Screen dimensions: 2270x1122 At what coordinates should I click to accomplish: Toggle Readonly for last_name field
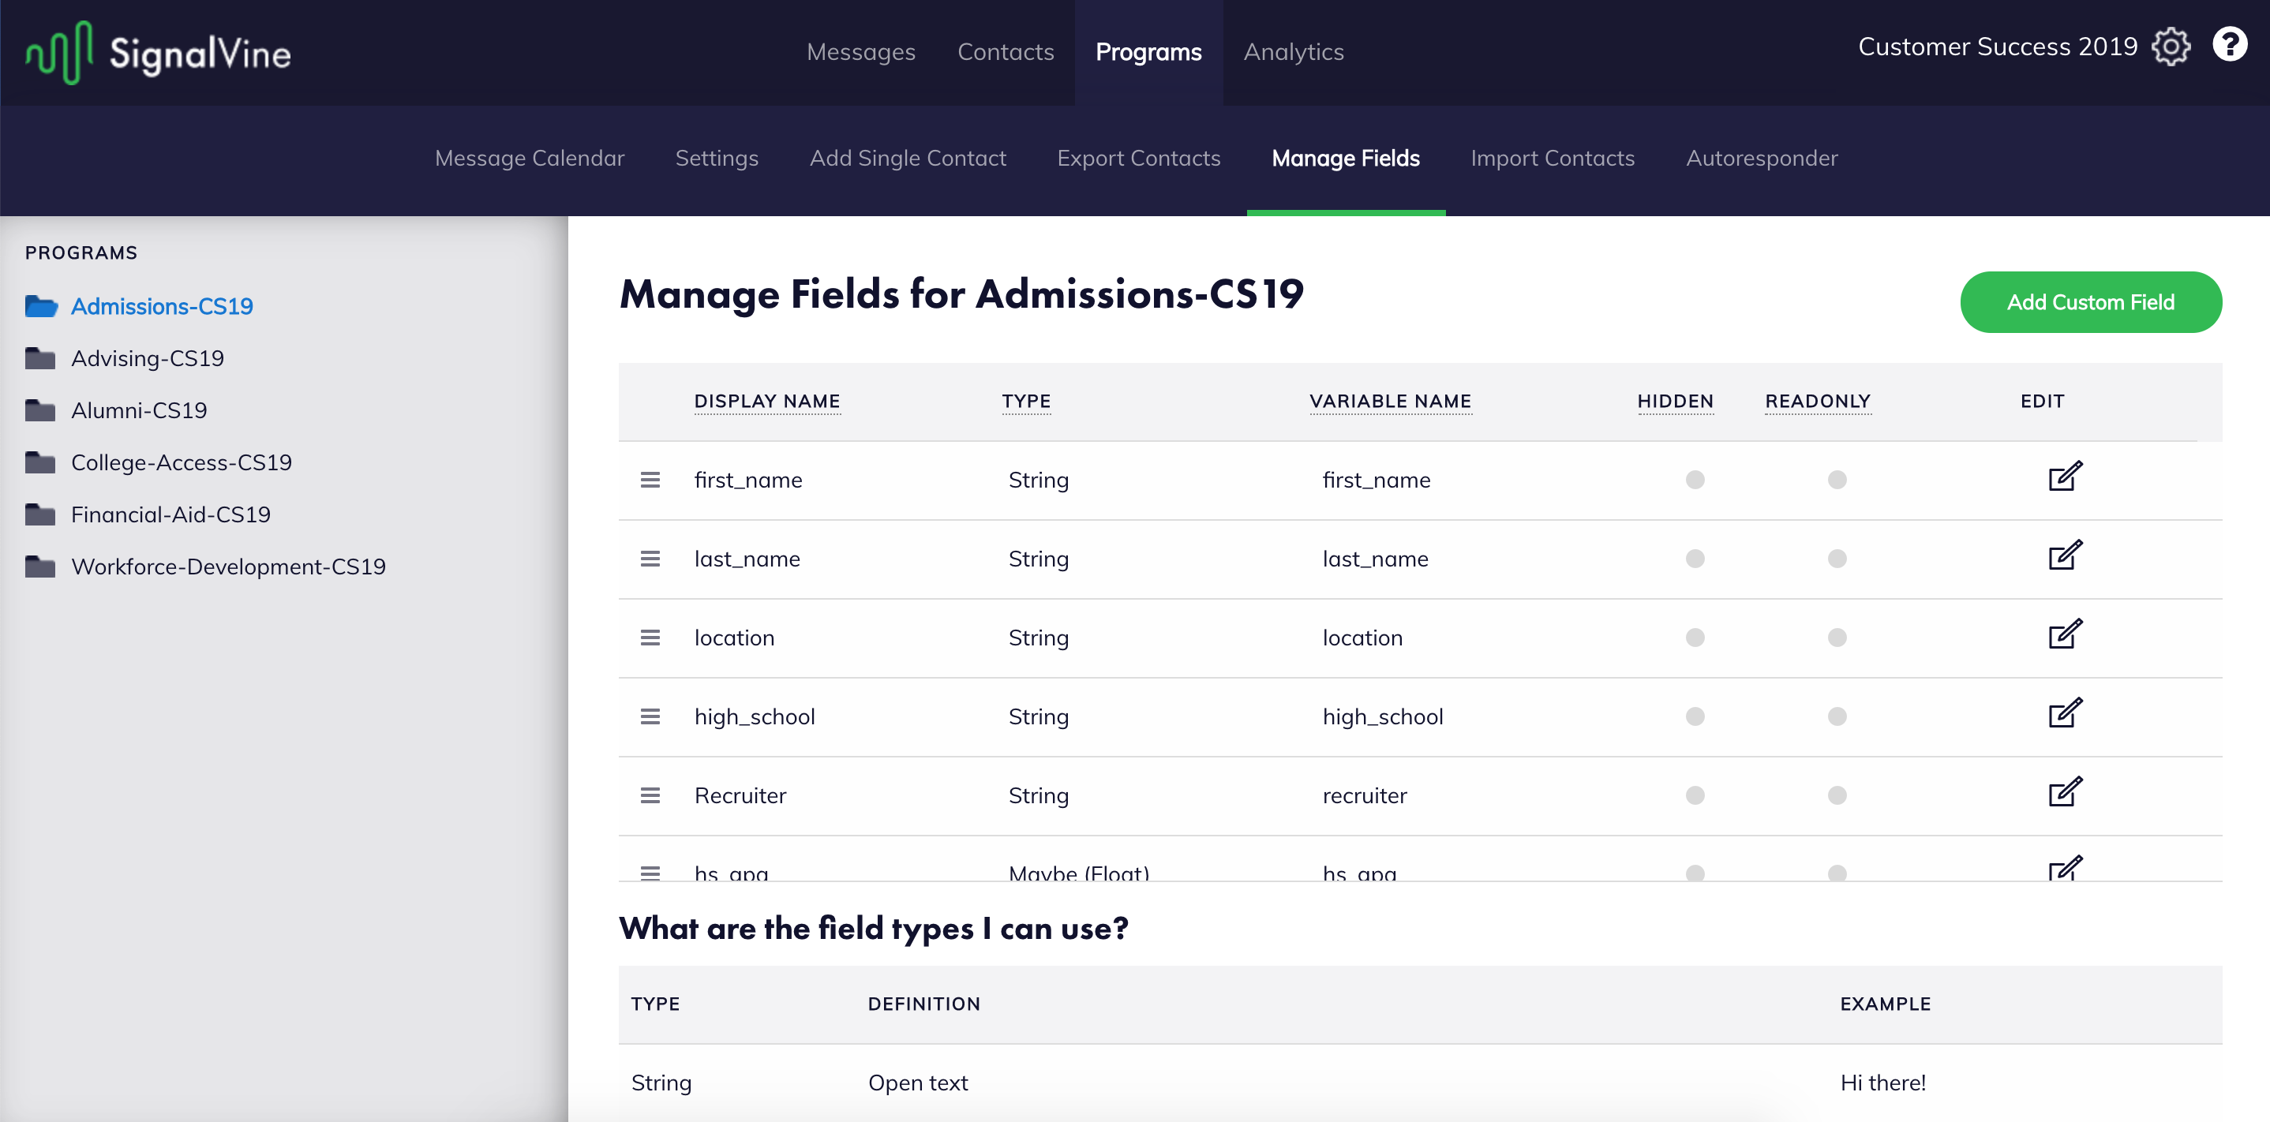[x=1837, y=559]
